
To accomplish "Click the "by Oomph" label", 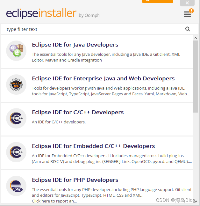I will pyautogui.click(x=89, y=16).
